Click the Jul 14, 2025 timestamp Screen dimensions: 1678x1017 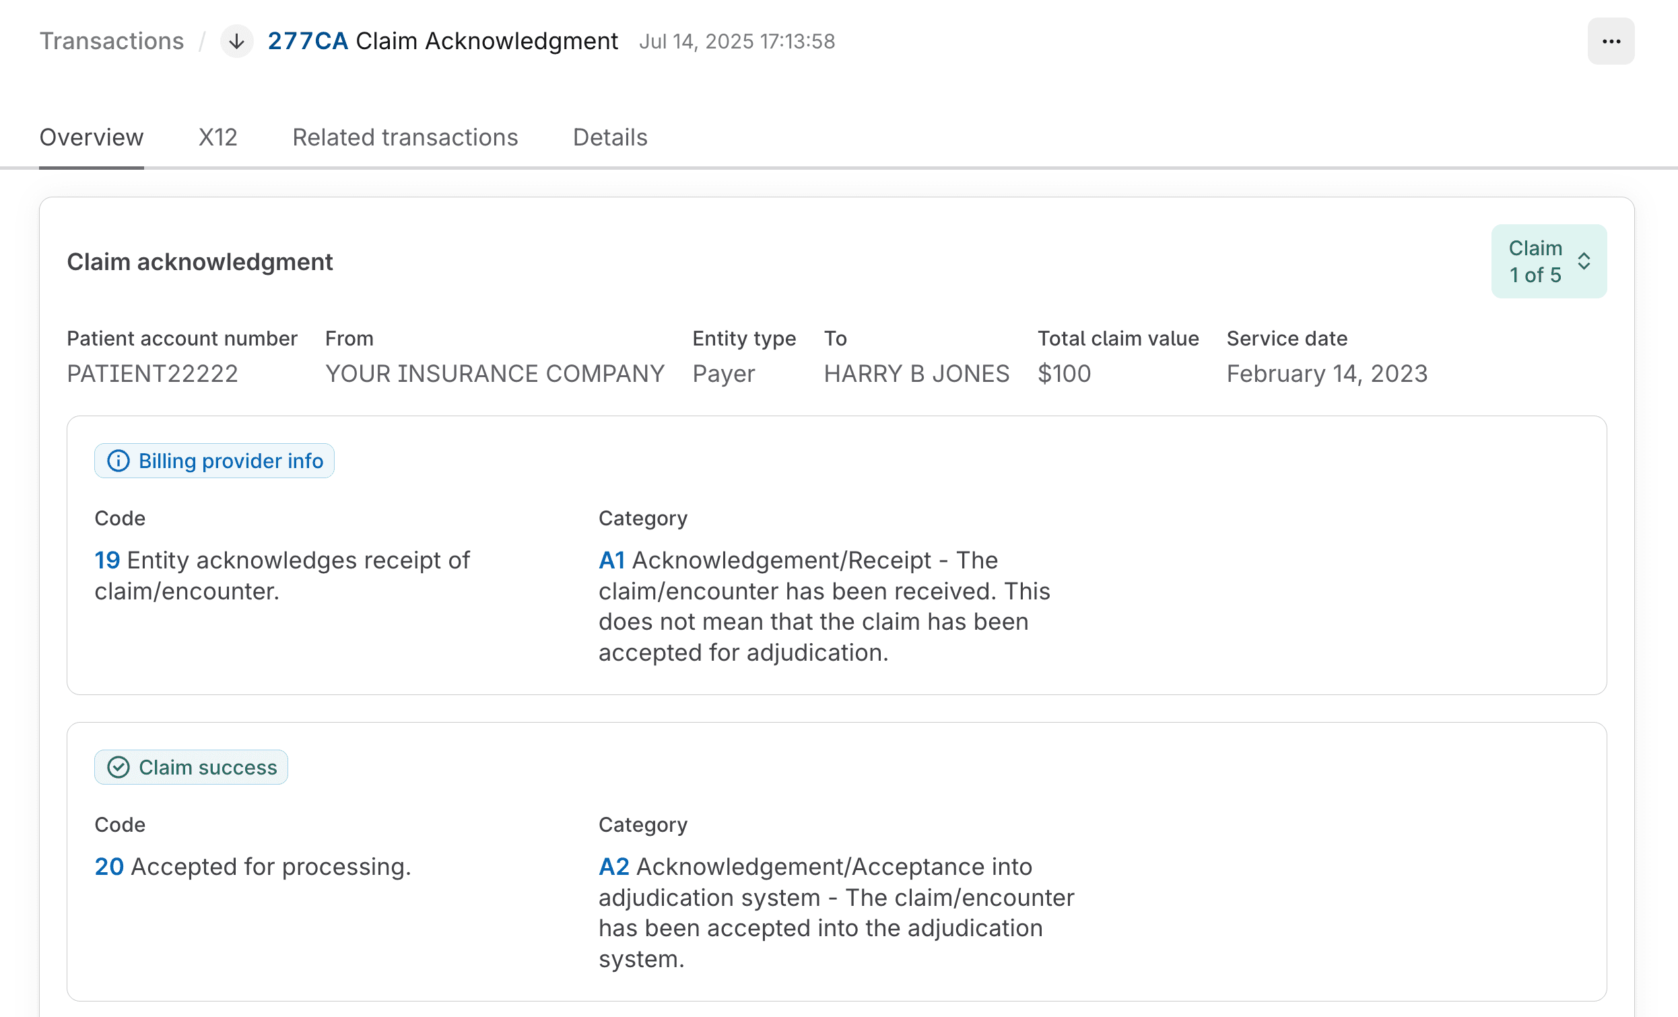(x=736, y=42)
